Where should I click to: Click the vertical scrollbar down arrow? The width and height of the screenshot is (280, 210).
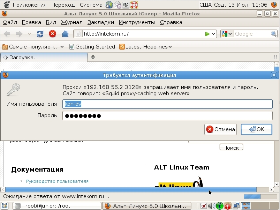pyautogui.click(x=277, y=184)
